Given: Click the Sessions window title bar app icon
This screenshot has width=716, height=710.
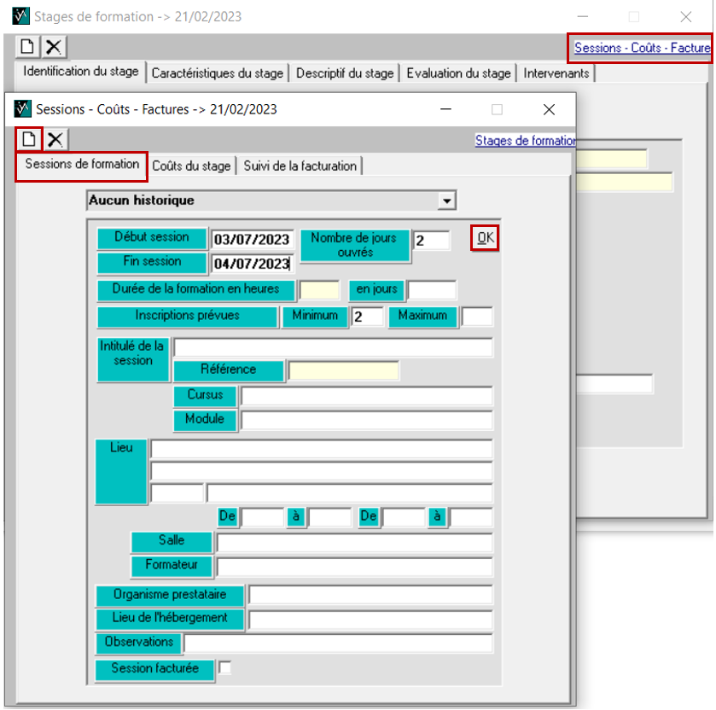Looking at the screenshot, I should 22,109.
